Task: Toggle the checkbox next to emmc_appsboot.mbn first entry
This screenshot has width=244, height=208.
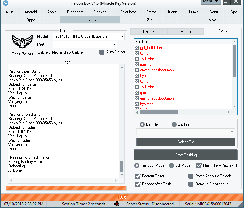Action: pos(137,70)
